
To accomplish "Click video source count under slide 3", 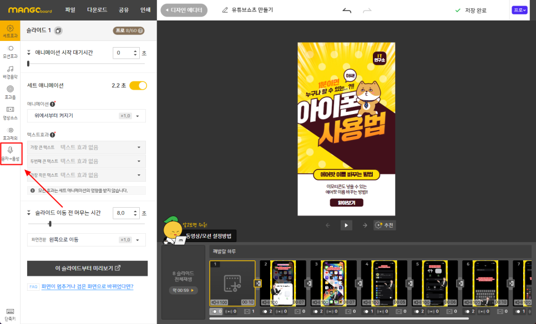I will [350, 311].
